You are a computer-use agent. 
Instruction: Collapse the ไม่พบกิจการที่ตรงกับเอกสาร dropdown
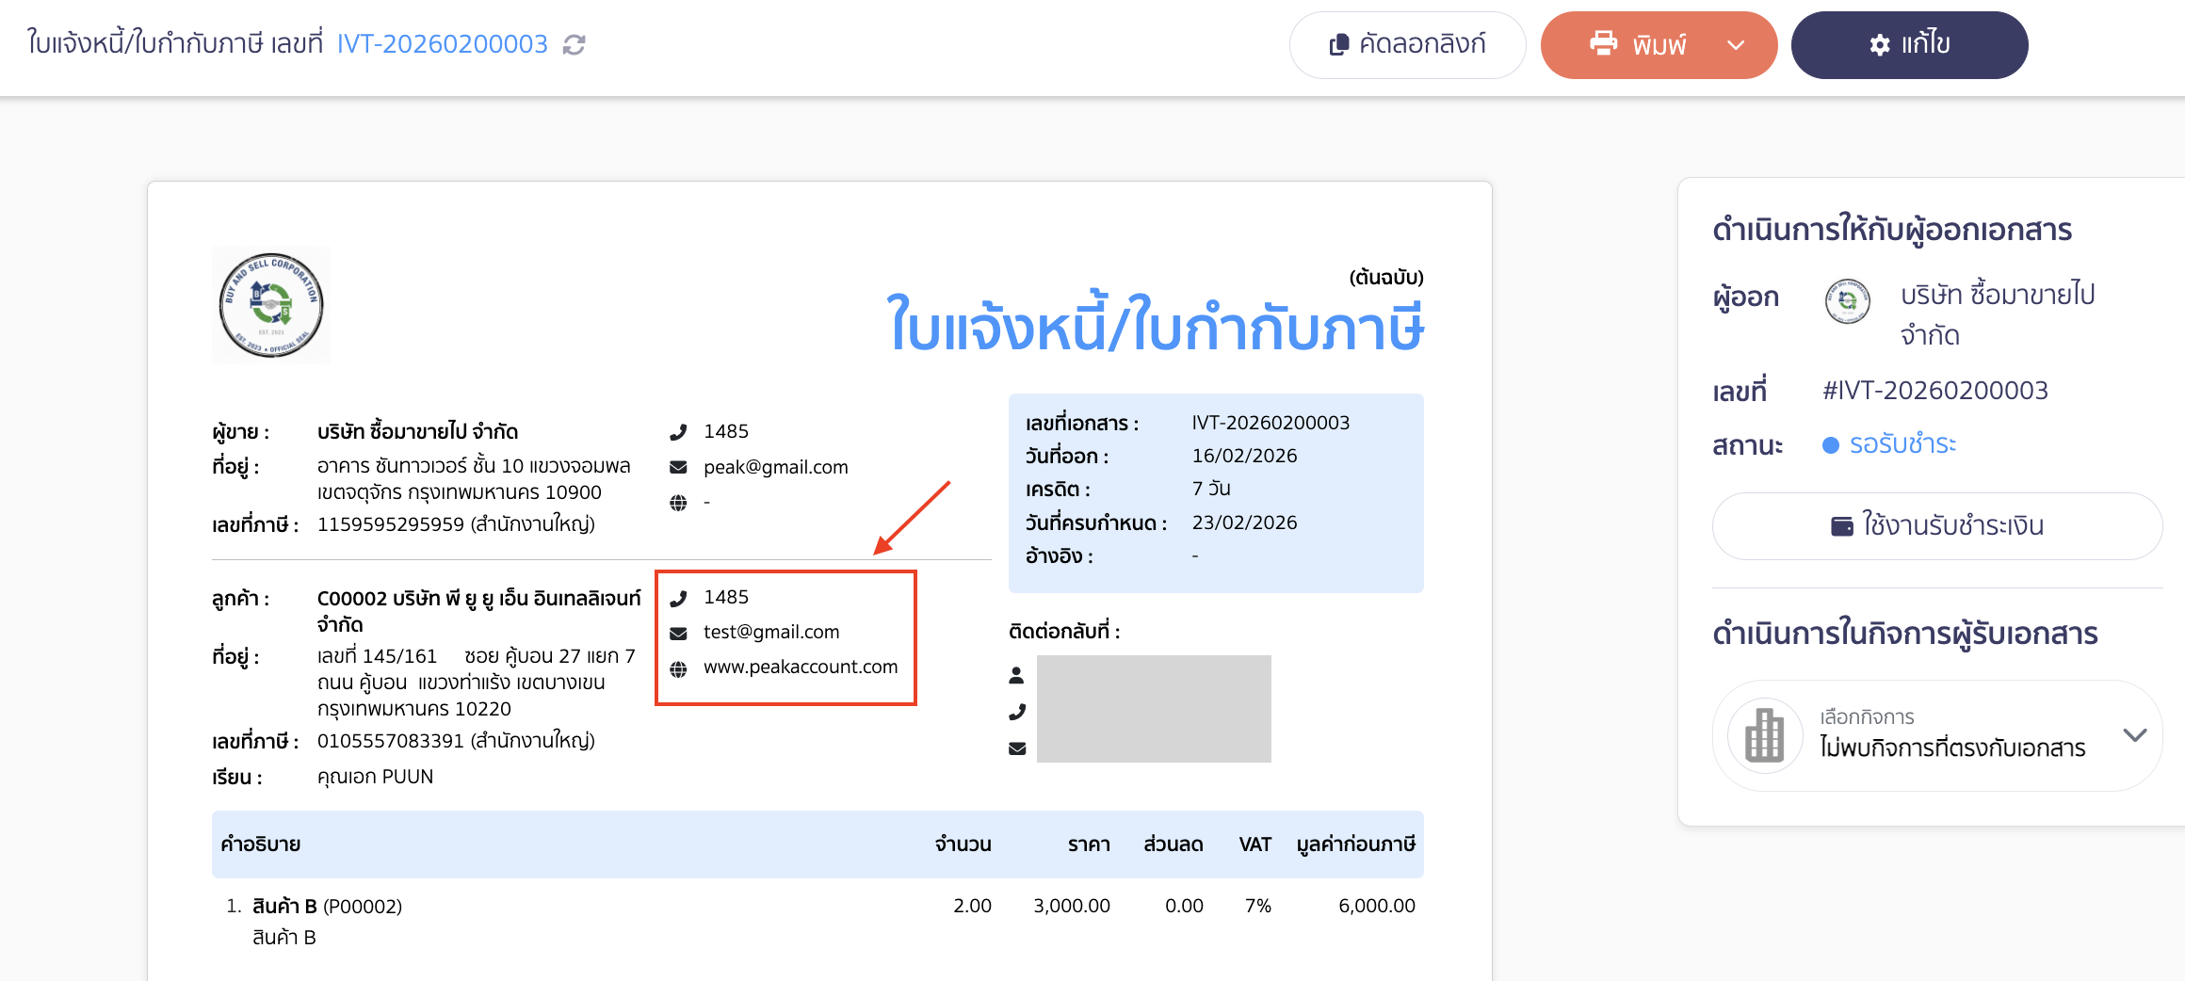2134,736
